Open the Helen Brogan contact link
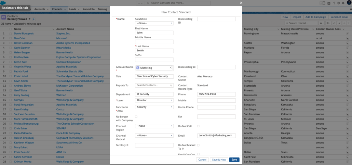 22,52
